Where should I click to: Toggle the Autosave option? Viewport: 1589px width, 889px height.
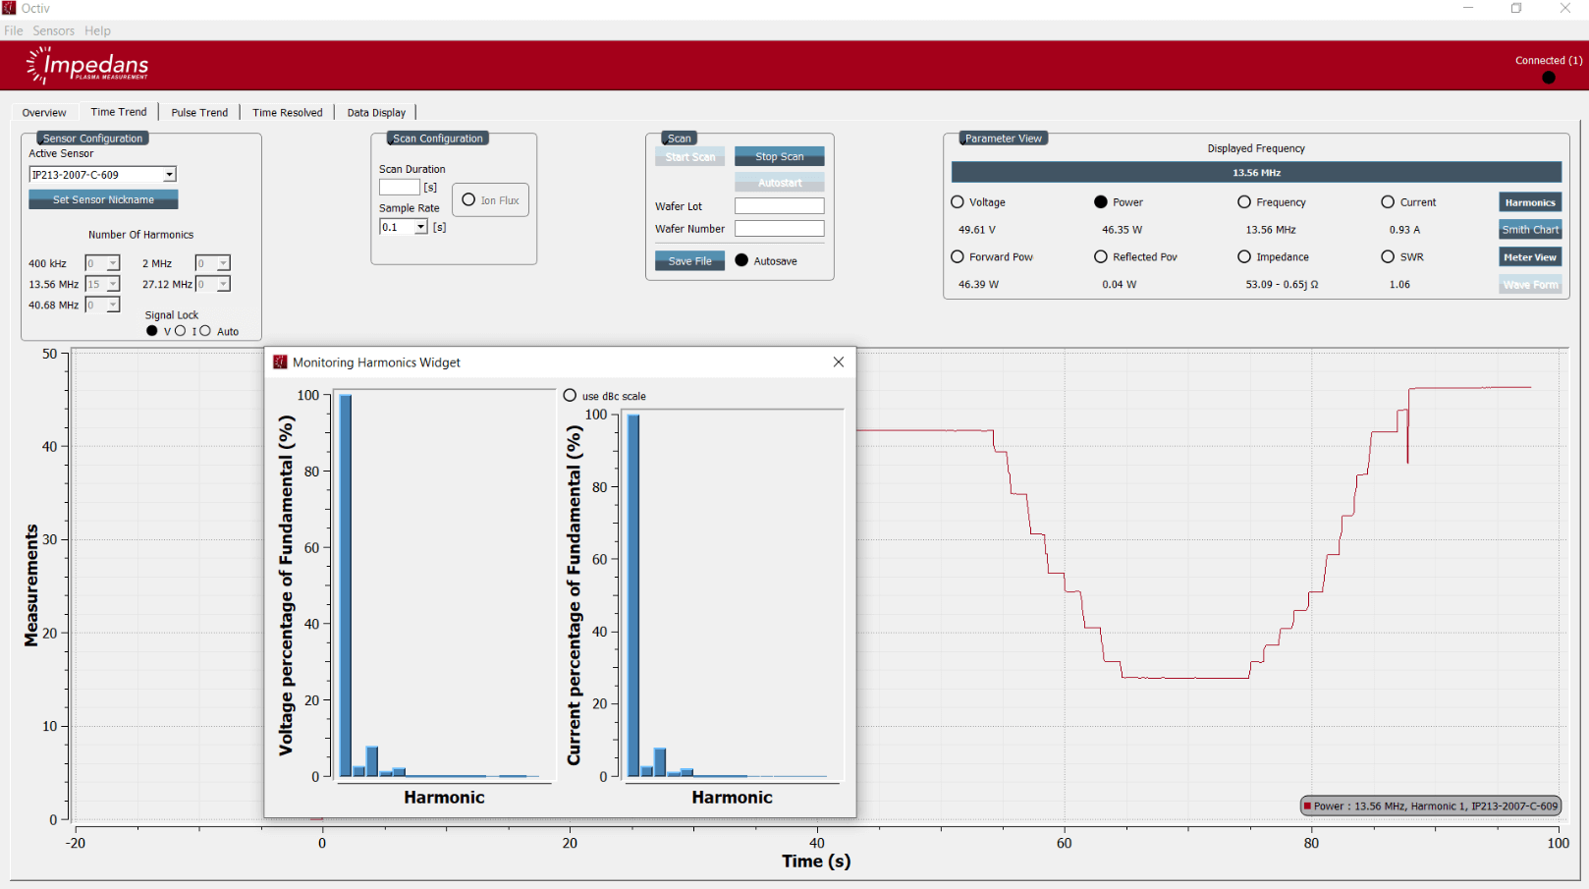(741, 260)
